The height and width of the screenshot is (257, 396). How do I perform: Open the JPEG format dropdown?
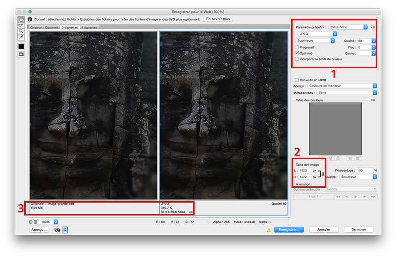(317, 34)
